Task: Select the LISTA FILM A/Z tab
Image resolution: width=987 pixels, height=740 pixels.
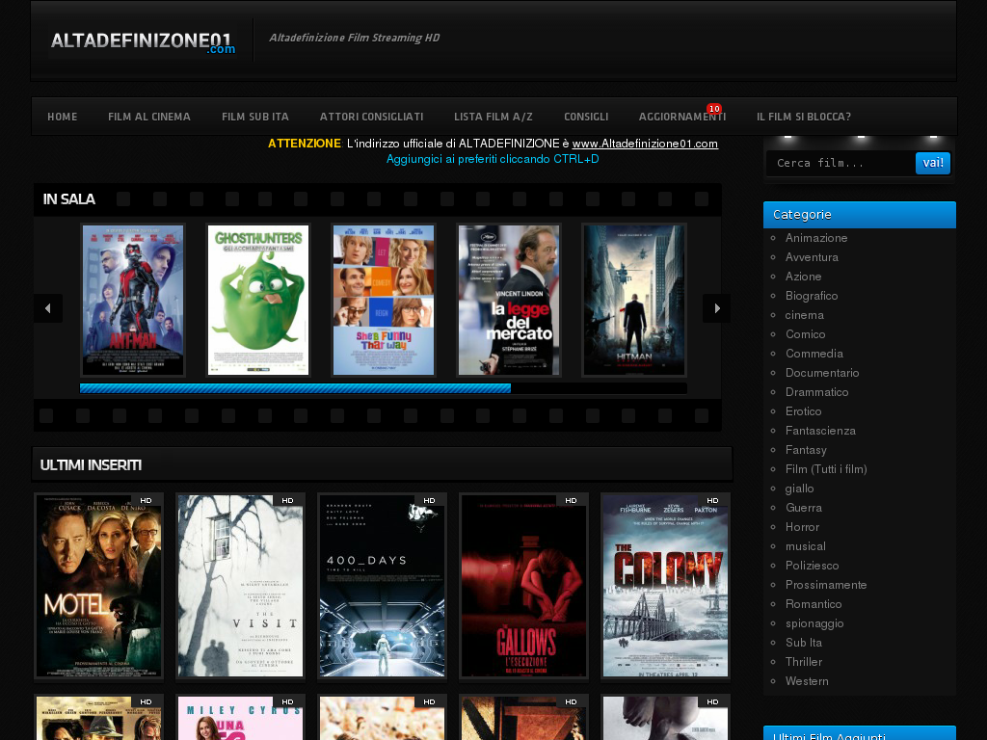Action: pos(493,116)
